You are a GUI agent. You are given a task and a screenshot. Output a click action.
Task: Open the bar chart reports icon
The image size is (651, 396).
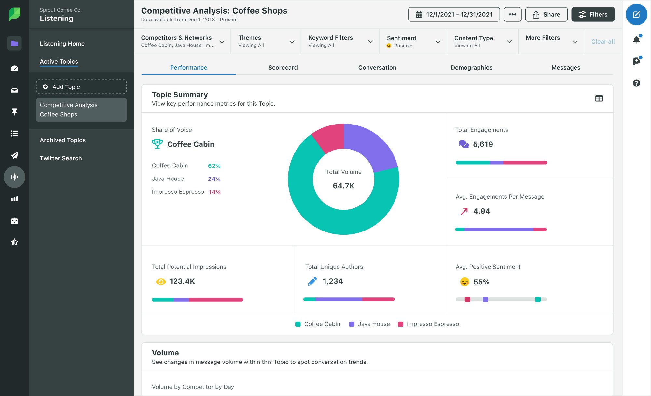coord(14,199)
